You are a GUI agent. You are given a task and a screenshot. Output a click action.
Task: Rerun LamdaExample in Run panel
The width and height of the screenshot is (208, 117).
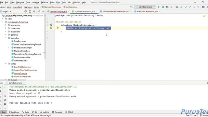(x=1, y=87)
